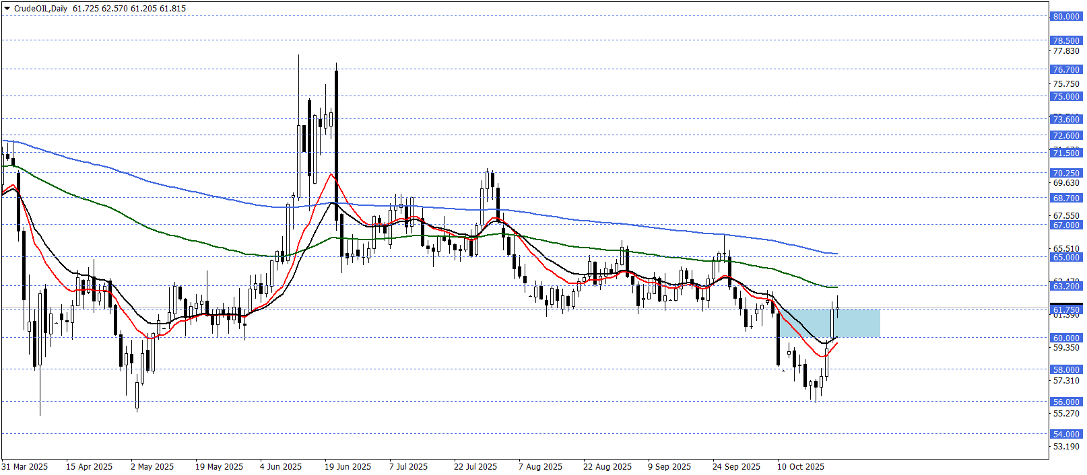
Task: Click the 63.200 price level label
Action: (1065, 286)
